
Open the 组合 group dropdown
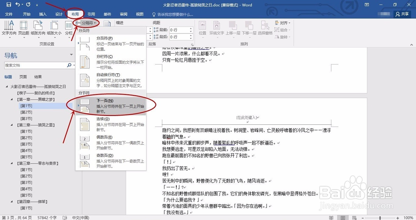tap(282, 30)
